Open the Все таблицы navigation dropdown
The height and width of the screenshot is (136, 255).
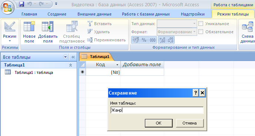pyautogui.click(x=65, y=57)
